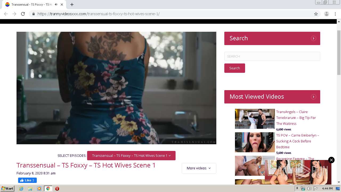Reload the current page

click(x=23, y=14)
